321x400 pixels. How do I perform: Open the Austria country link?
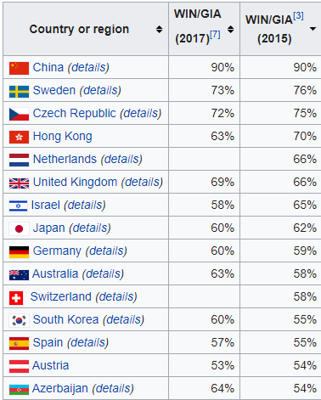click(x=50, y=365)
